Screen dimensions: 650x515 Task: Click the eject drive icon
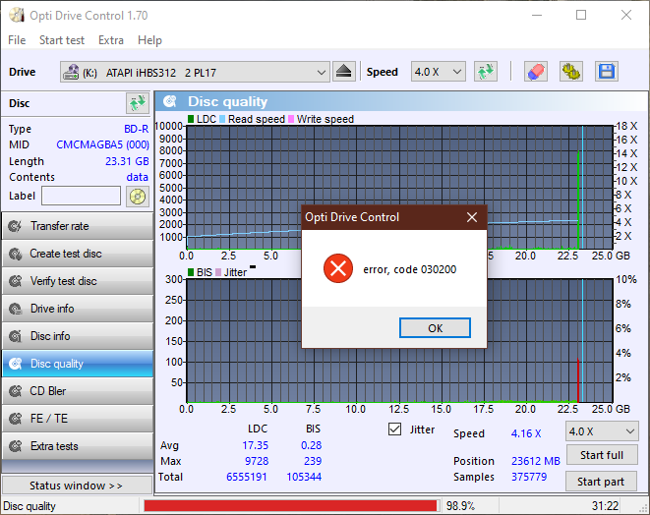(343, 72)
